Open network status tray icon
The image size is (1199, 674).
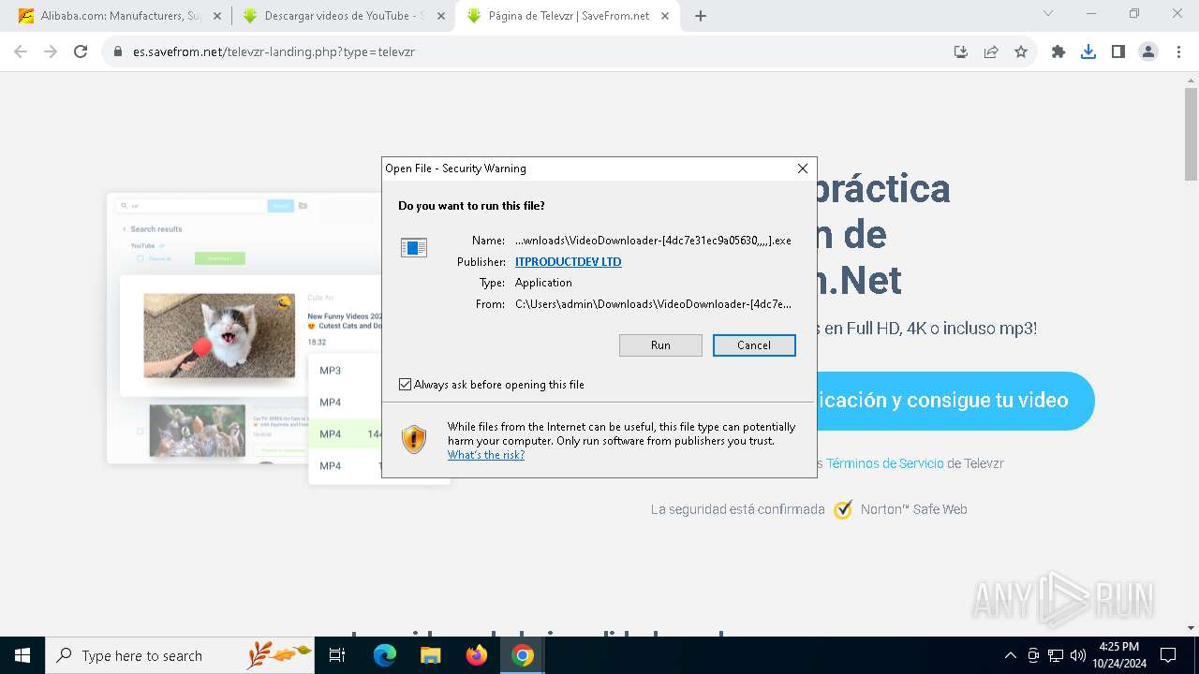[x=1056, y=655]
